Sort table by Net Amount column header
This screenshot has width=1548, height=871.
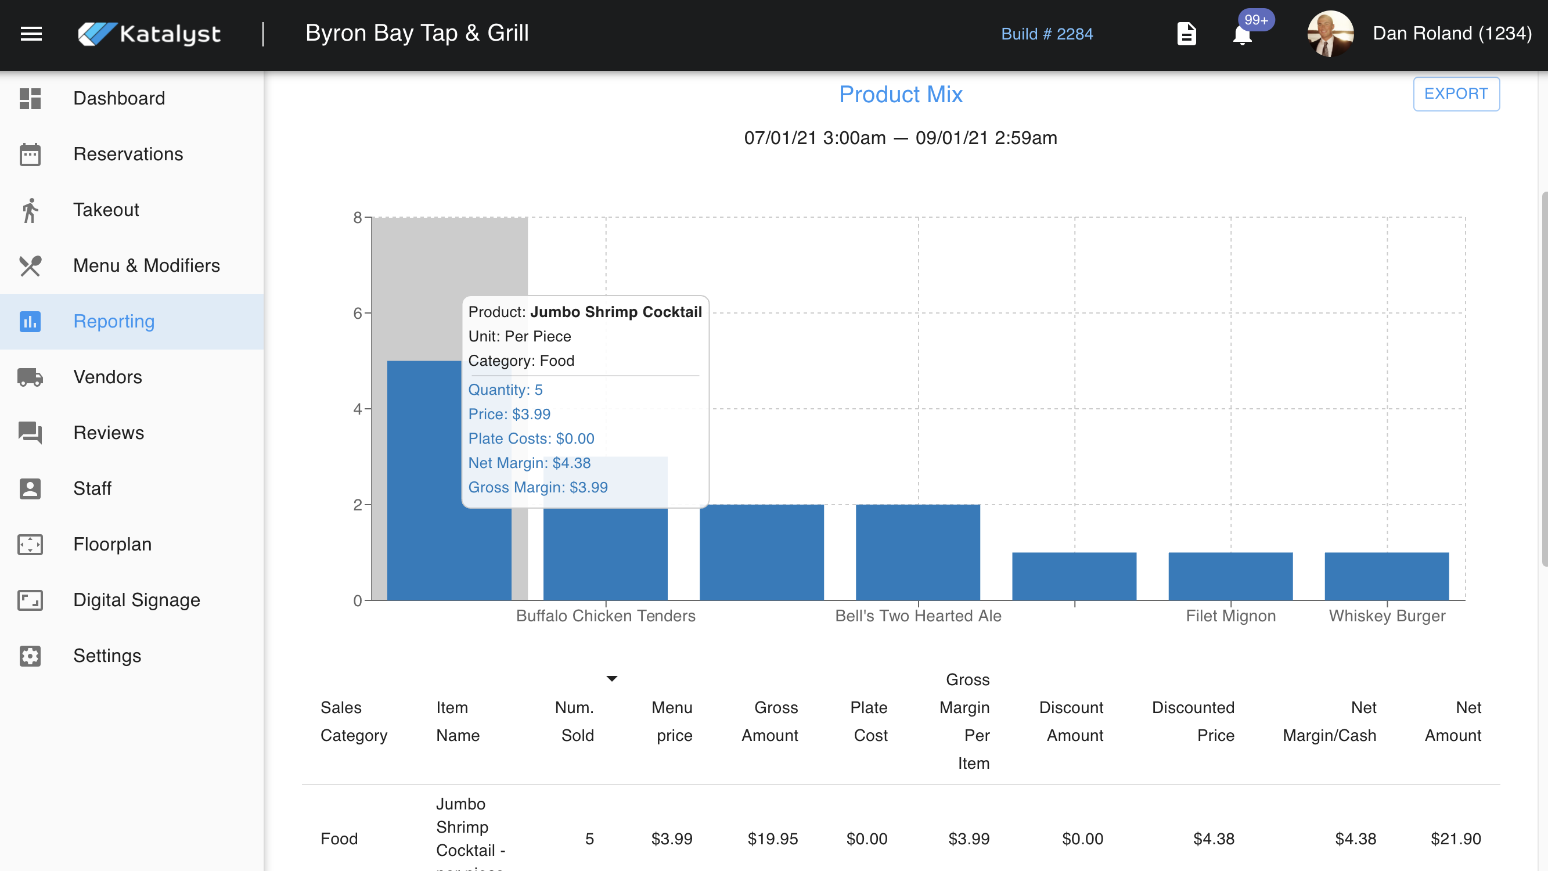point(1453,721)
